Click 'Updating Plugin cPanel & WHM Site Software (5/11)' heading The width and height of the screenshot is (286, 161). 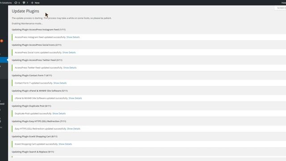pyautogui.click(x=40, y=90)
